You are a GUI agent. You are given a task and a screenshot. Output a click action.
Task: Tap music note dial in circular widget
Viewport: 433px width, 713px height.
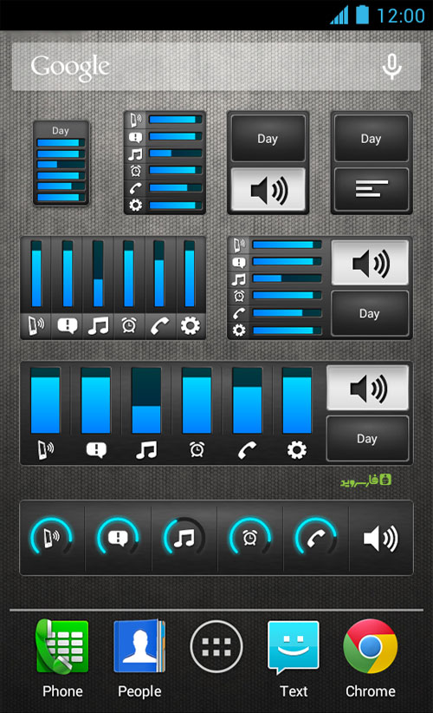(x=184, y=538)
